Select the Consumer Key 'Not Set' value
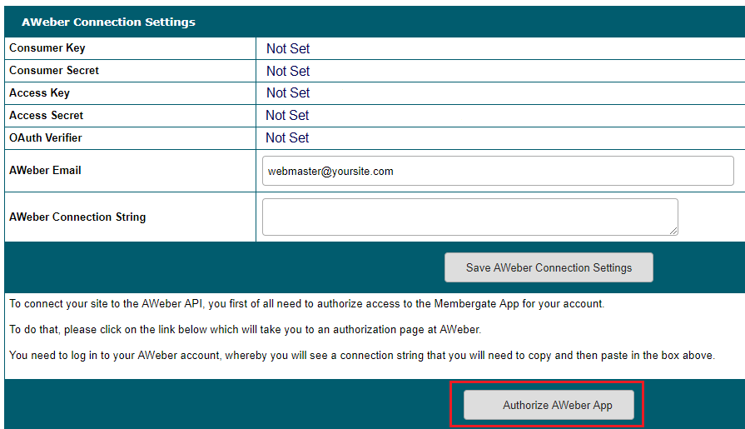The image size is (745, 429). [288, 49]
